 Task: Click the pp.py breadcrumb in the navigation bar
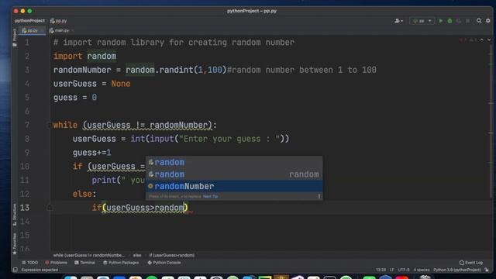[x=59, y=21]
